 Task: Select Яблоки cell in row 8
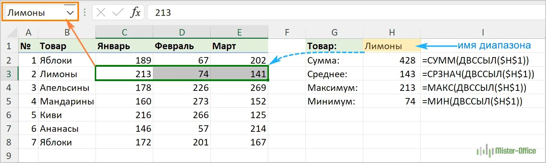coord(67,143)
